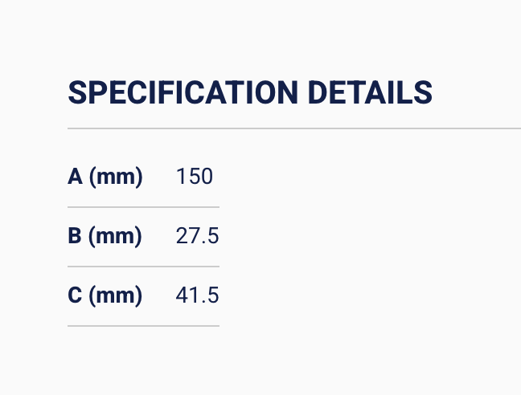Click the letter C in the third row label
The height and width of the screenshot is (395, 521).
tap(76, 295)
